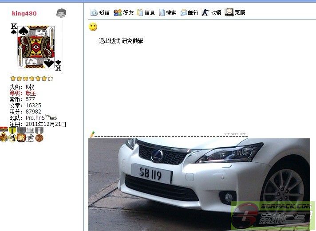The image size is (316, 231).
Task: Click the 战绩 soldier record icon
Action: (x=205, y=12)
